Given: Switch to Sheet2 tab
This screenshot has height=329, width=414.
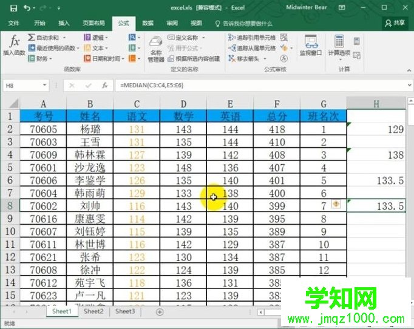Looking at the screenshot, I should (x=93, y=311).
